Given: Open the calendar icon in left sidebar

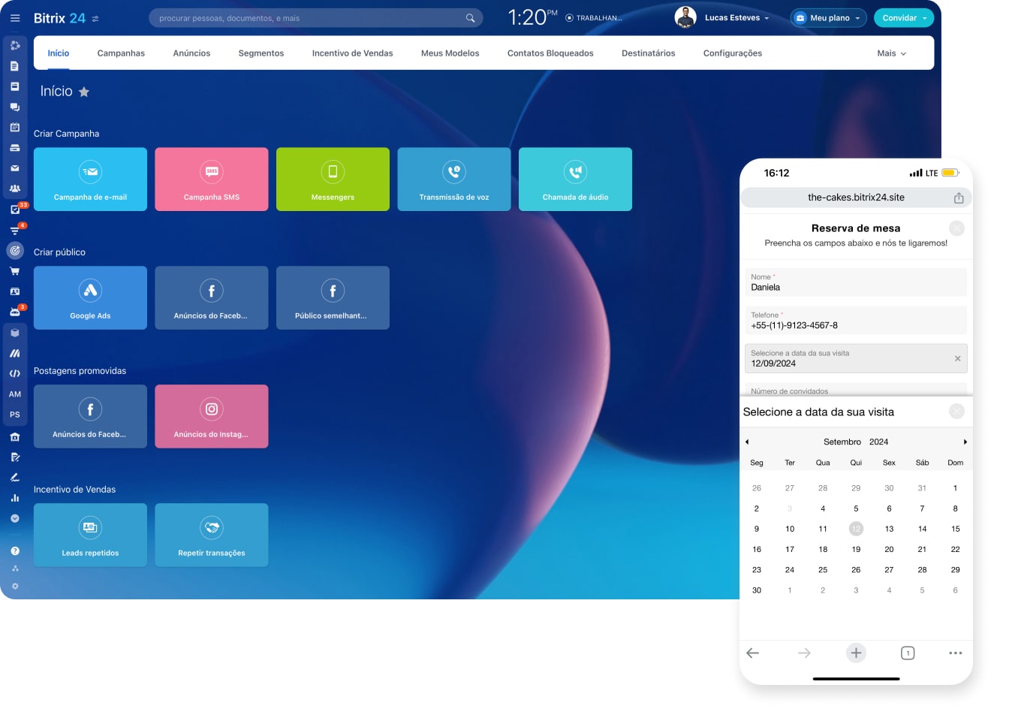Looking at the screenshot, I should [x=15, y=128].
